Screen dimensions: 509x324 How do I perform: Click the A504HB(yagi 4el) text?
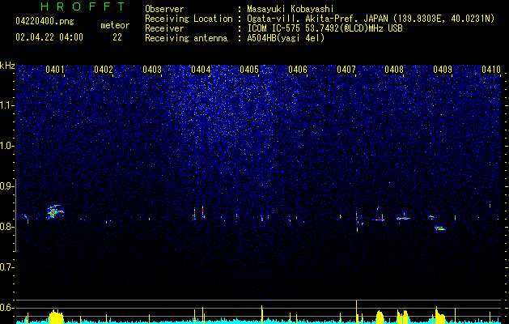tap(286, 38)
